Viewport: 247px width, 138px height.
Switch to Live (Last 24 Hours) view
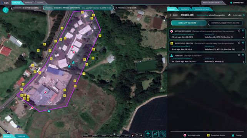coord(189,23)
